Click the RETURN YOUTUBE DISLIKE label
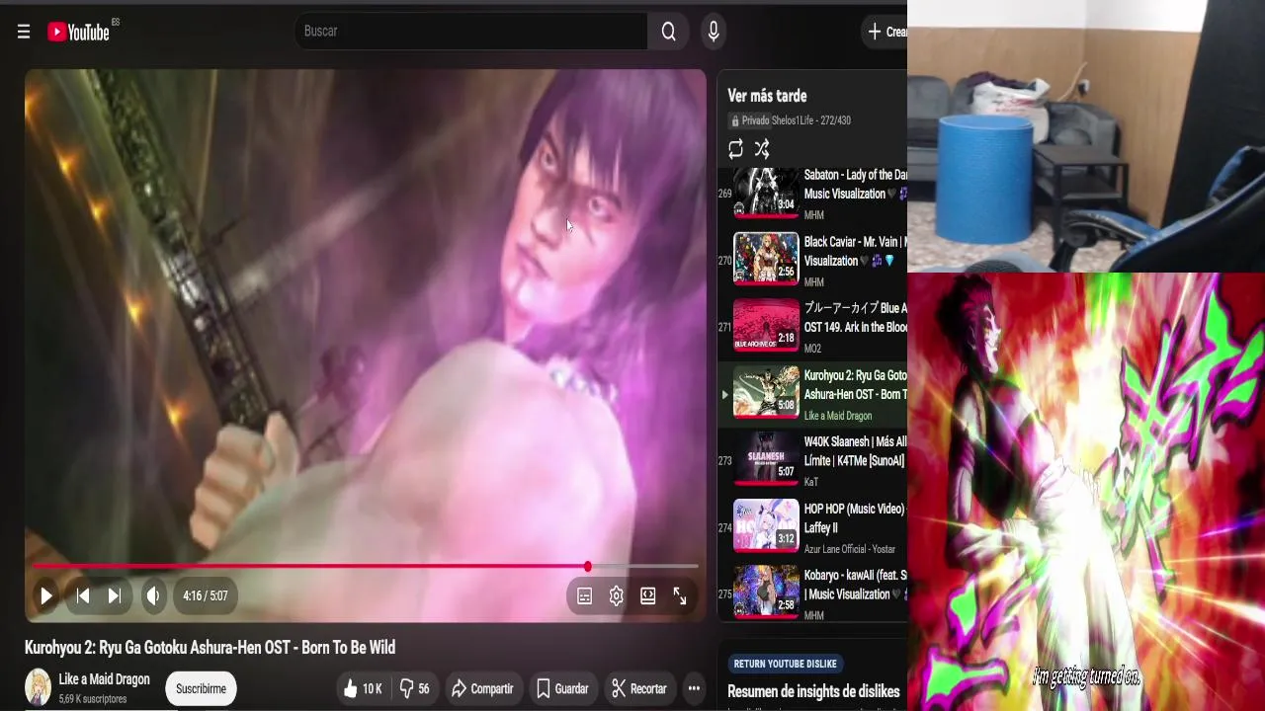Image resolution: width=1265 pixels, height=711 pixels. tap(786, 664)
